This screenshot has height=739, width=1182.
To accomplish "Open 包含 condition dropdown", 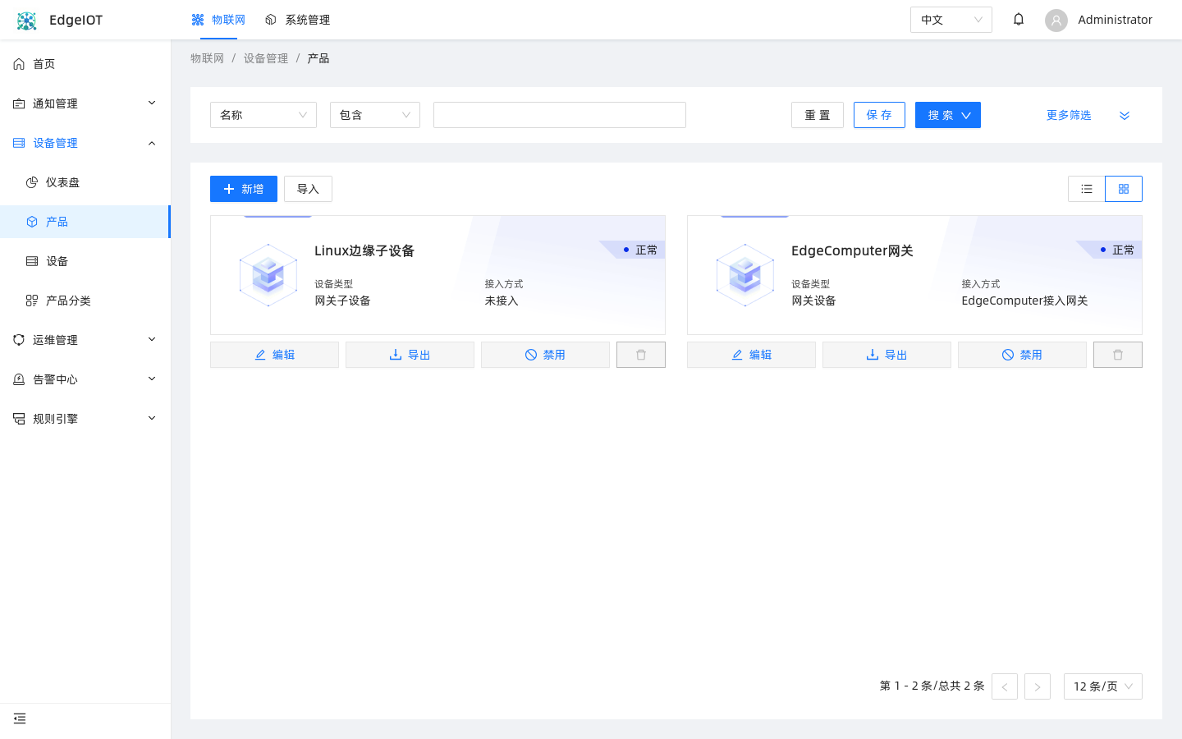I will (375, 115).
